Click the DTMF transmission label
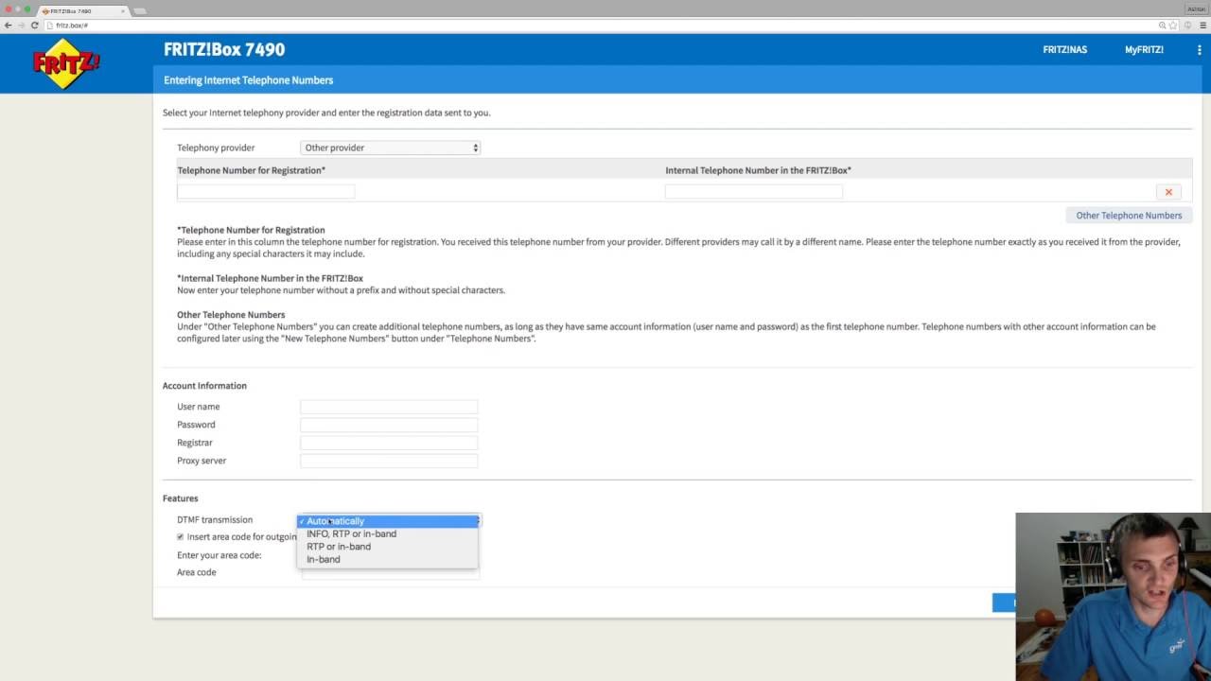1211x681 pixels. [215, 520]
